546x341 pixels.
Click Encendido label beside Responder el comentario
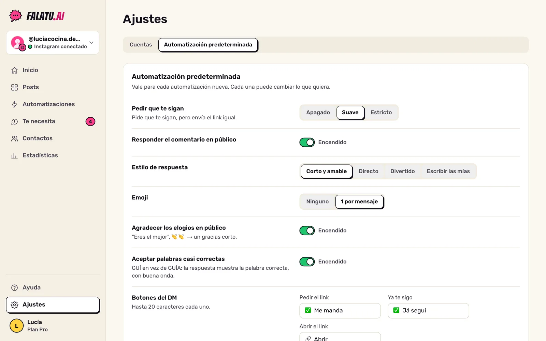click(x=332, y=142)
